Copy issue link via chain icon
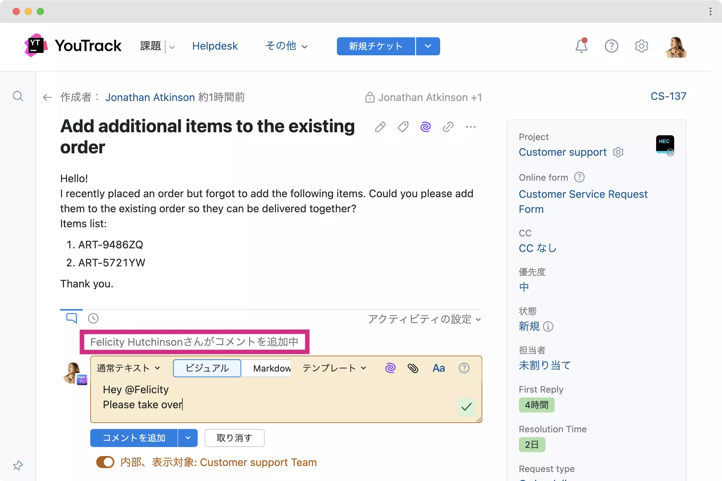This screenshot has height=481, width=722. tap(448, 127)
